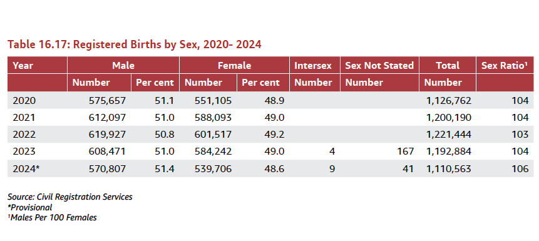Select the 2020 year row label
Viewport: 539px width, 241px height.
pos(24,100)
